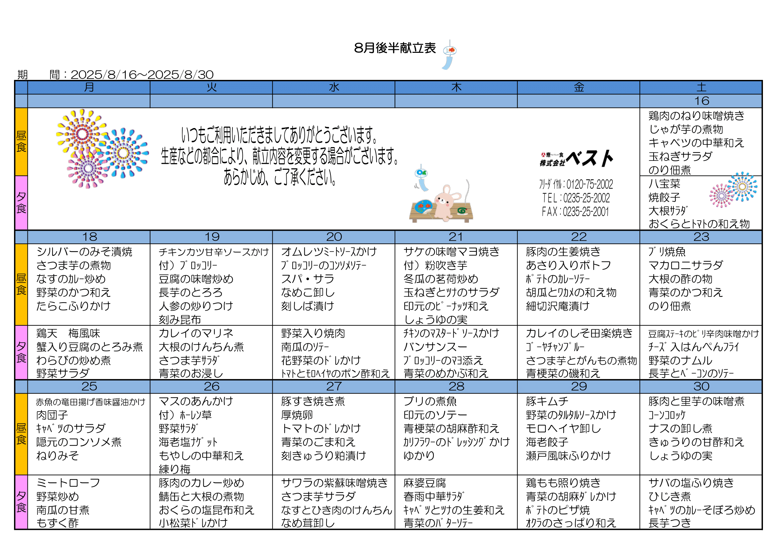The image size is (782, 553).
Task: Click サワラの紫蘇味噌焼き in the 27th dinner
Action: [x=334, y=483]
